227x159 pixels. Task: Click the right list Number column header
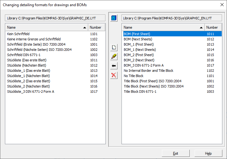coord(213,27)
